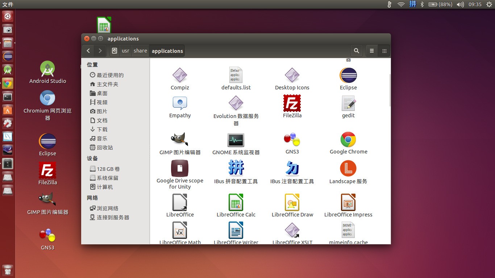
Task: Select the LibreOffice Draw launcher
Action: click(292, 206)
